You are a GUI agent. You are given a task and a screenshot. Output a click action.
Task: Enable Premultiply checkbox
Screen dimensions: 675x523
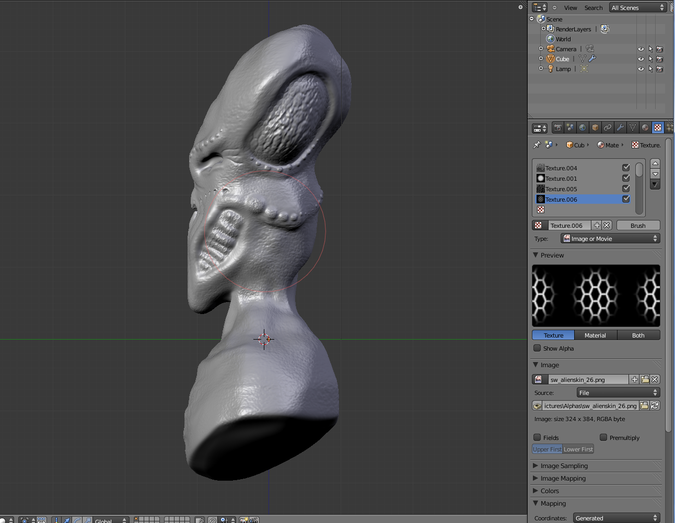pos(603,437)
